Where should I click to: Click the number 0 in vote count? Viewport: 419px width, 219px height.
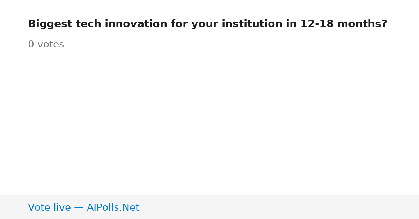pyautogui.click(x=31, y=45)
